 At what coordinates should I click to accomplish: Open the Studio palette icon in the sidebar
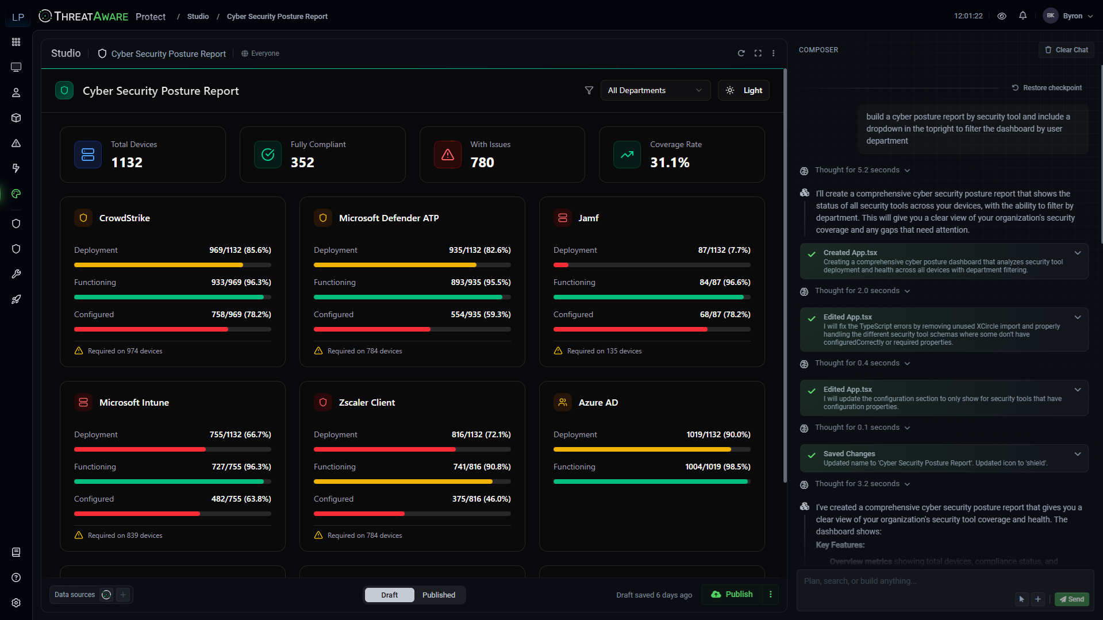pyautogui.click(x=16, y=194)
